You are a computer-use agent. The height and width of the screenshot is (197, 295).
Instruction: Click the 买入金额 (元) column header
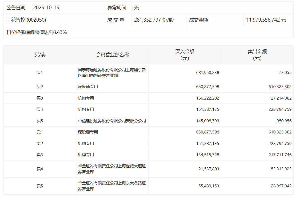(185, 55)
